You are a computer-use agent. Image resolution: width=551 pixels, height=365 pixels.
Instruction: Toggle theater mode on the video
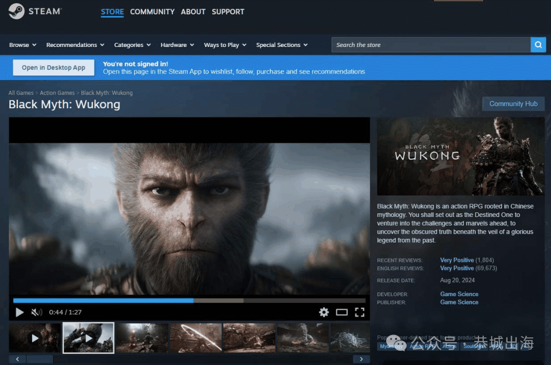coord(341,312)
